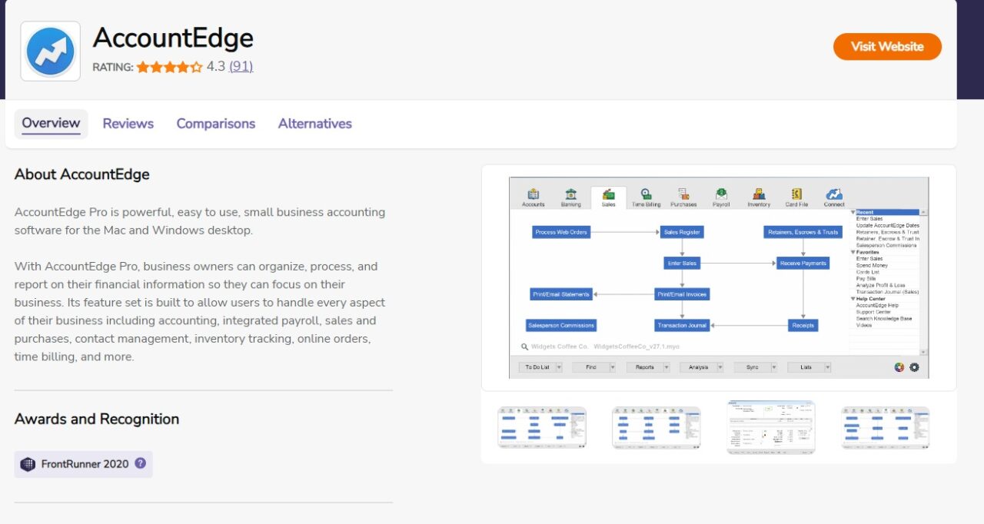Click the Print/Email Statements flow box
This screenshot has width=984, height=524.
point(562,294)
